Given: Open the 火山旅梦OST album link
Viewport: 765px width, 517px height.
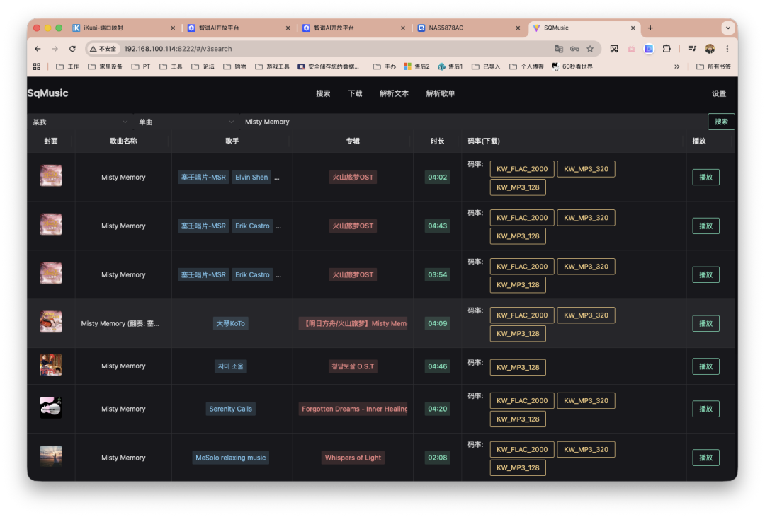Looking at the screenshot, I should pos(353,177).
